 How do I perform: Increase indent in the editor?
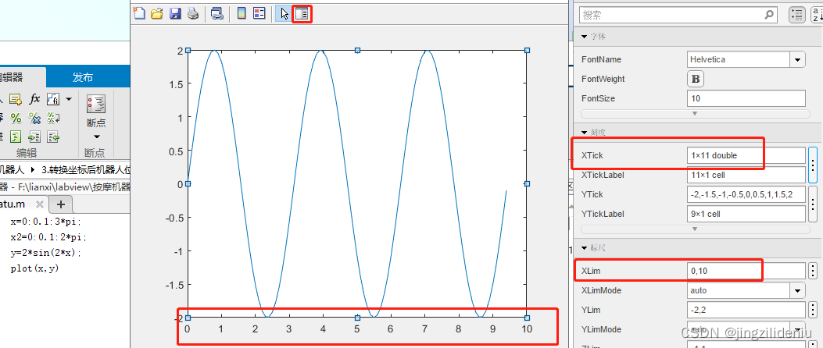[x=34, y=137]
